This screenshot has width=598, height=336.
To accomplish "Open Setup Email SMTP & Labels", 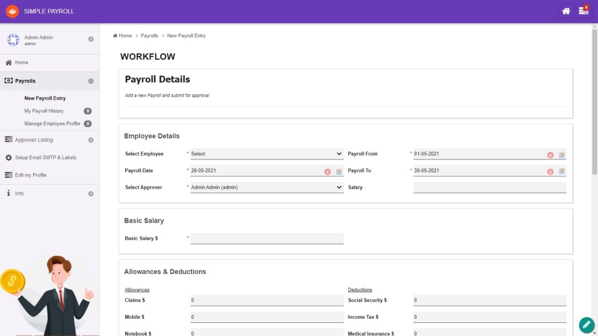I will [x=45, y=158].
